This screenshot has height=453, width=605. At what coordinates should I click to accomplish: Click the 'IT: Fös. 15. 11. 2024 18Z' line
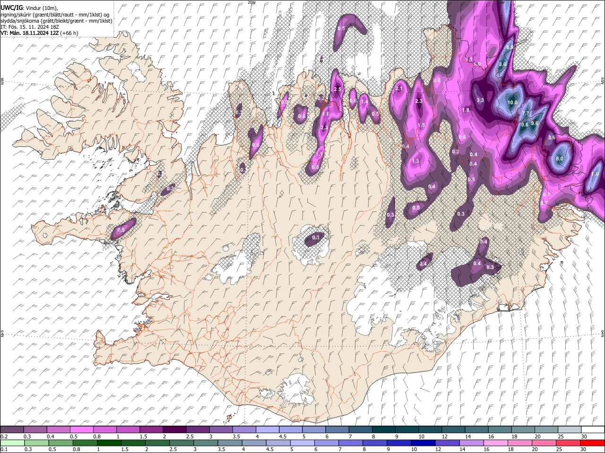tap(29, 27)
